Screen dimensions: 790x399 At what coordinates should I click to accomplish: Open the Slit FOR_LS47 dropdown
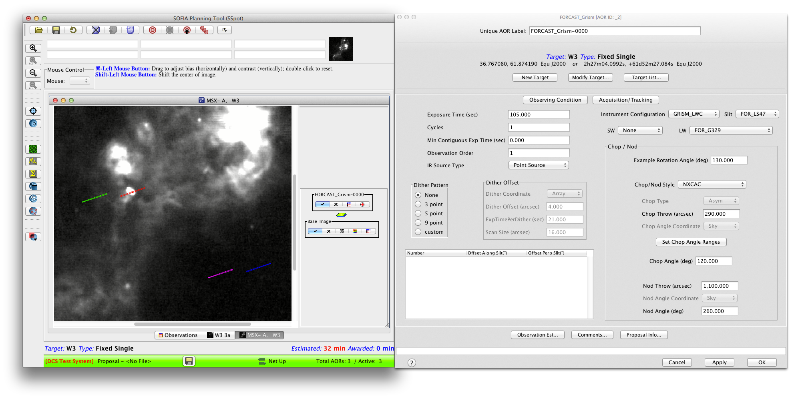tap(757, 114)
